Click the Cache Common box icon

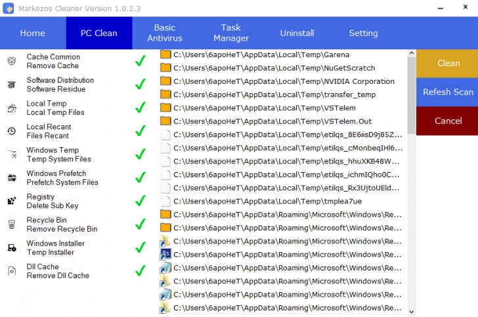[x=11, y=61]
